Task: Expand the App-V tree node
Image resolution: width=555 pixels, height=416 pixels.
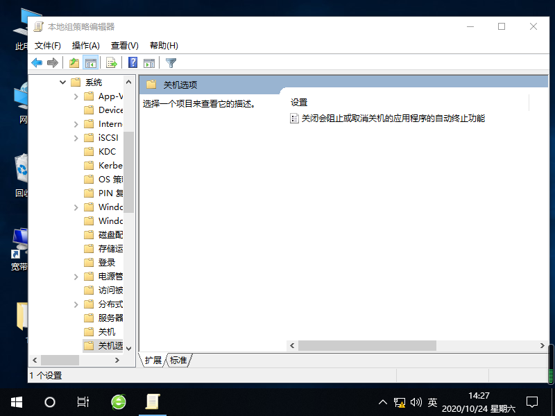Action: pyautogui.click(x=76, y=96)
